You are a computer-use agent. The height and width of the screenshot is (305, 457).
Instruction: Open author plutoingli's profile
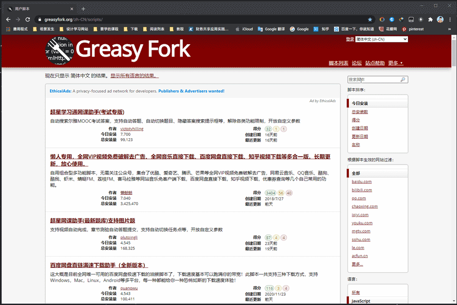[x=129, y=238]
